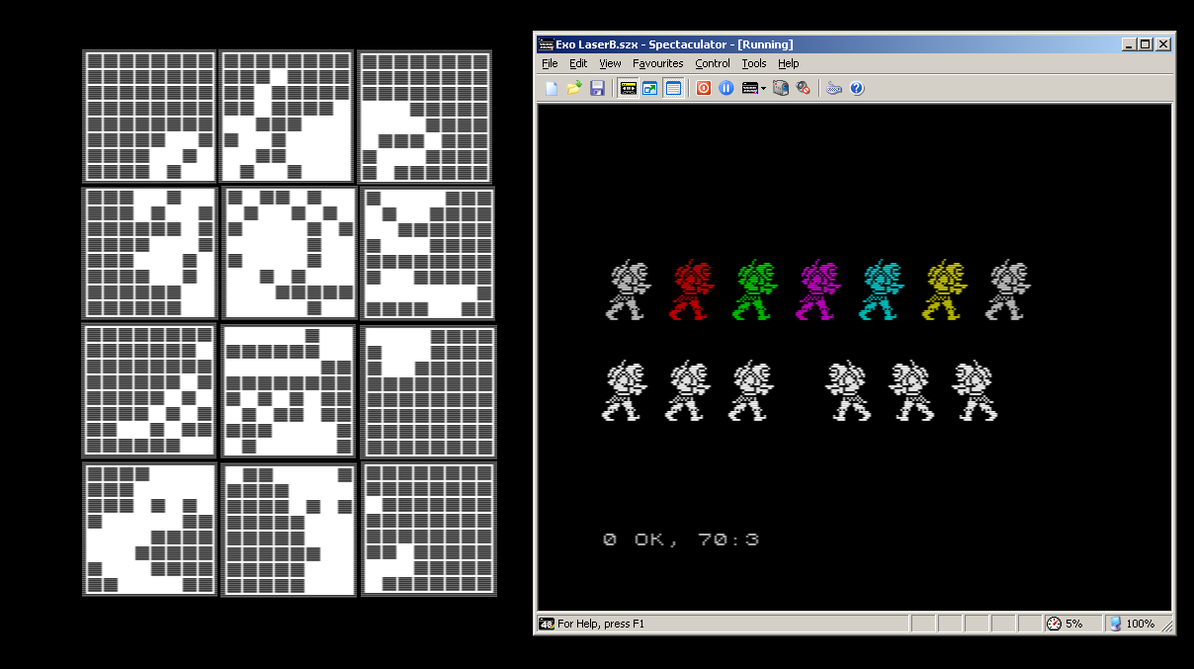This screenshot has width=1194, height=669.
Task: Save the snapshot with the floppy icon
Action: tap(597, 88)
